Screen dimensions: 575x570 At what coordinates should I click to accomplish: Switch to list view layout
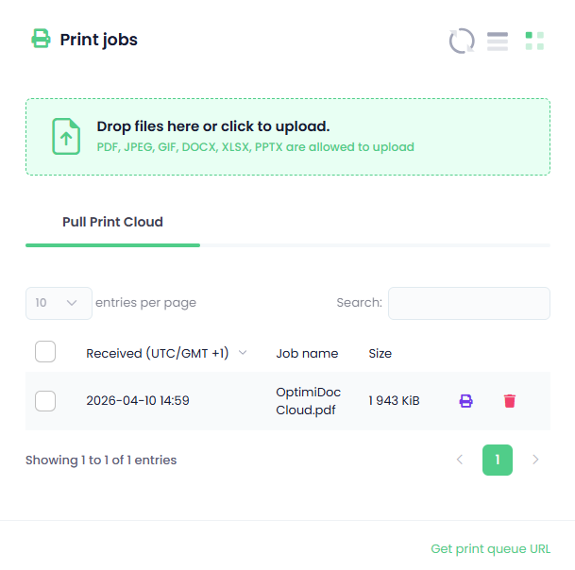tap(498, 41)
